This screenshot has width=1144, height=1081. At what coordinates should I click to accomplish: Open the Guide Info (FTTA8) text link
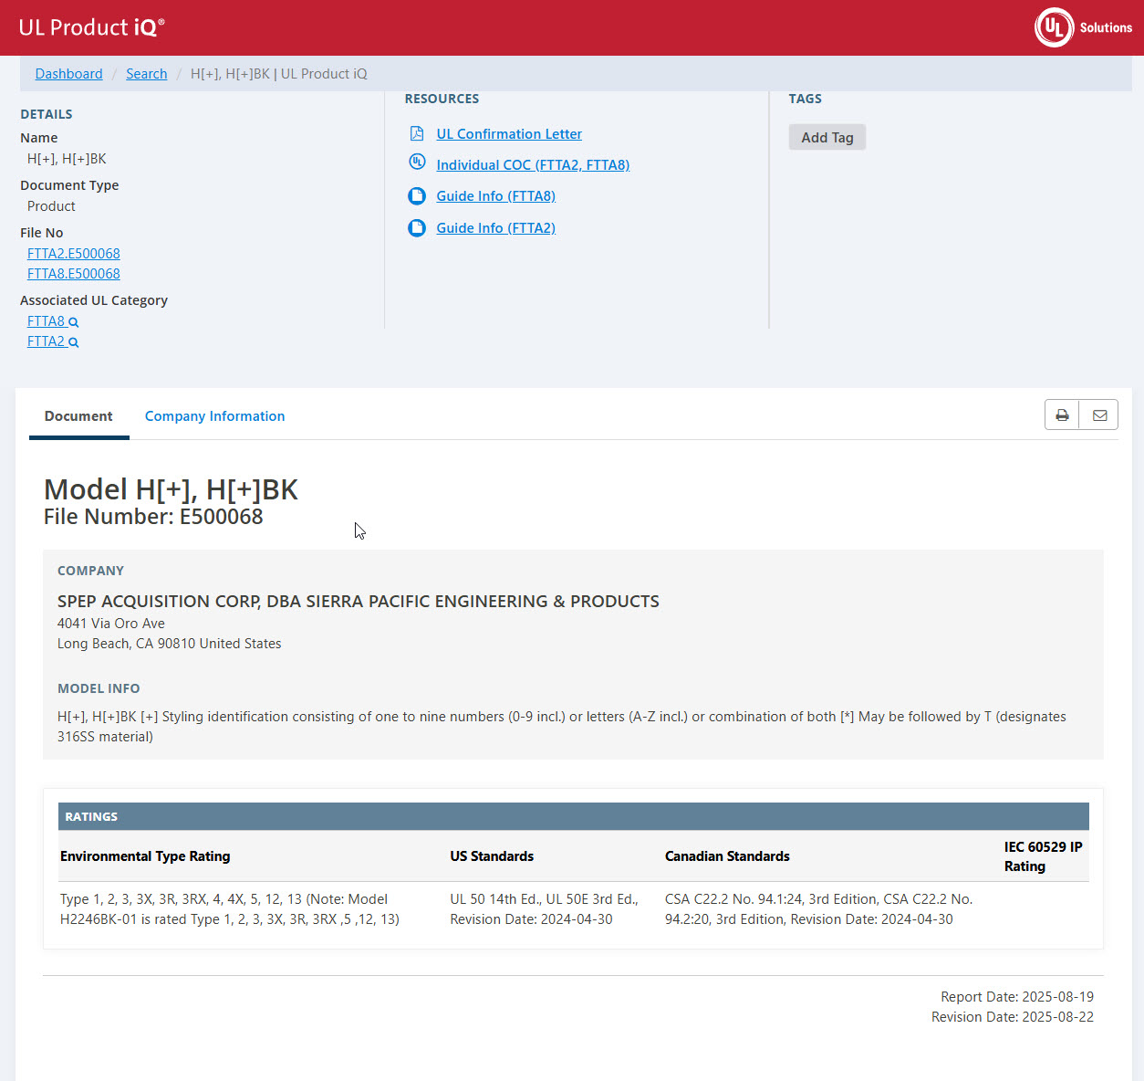coord(495,196)
